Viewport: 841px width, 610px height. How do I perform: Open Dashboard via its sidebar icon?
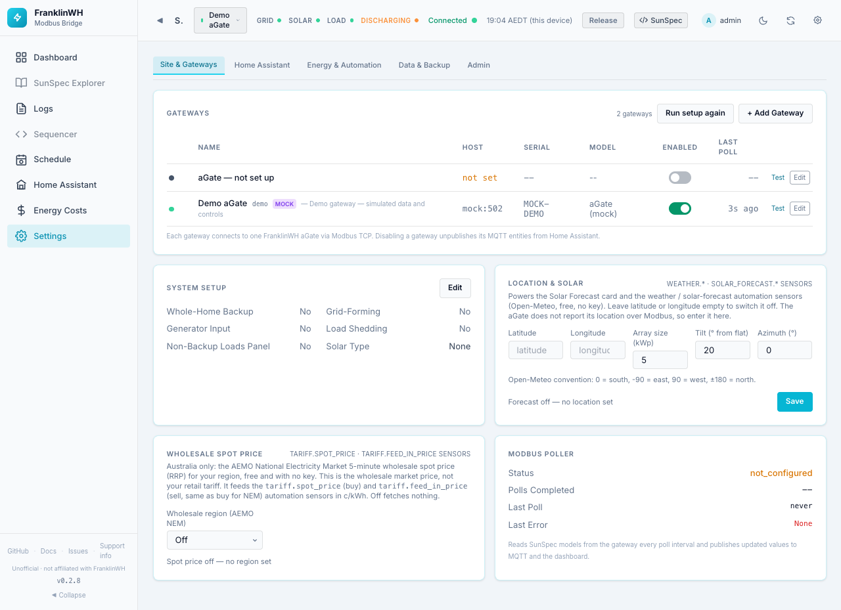(x=21, y=58)
